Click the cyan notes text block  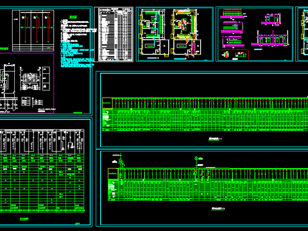[77, 55]
